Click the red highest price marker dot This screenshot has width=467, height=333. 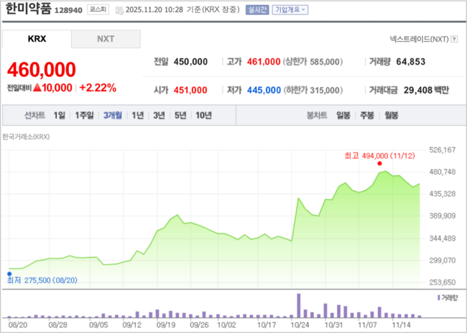(x=379, y=163)
